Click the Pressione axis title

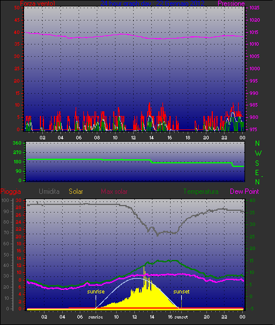[x=231, y=4]
